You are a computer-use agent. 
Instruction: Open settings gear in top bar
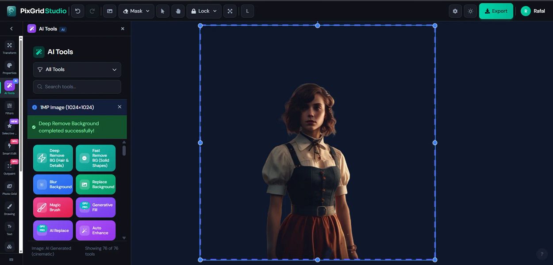click(455, 11)
